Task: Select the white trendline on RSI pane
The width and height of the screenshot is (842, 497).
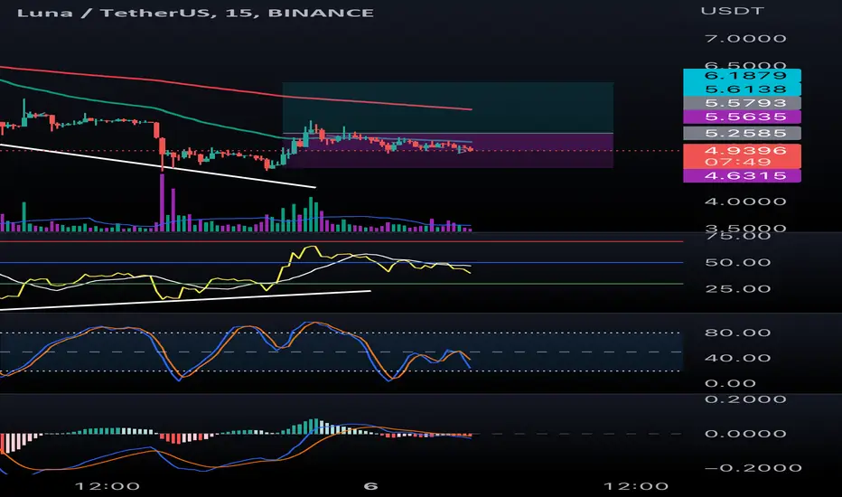Action: [185, 300]
